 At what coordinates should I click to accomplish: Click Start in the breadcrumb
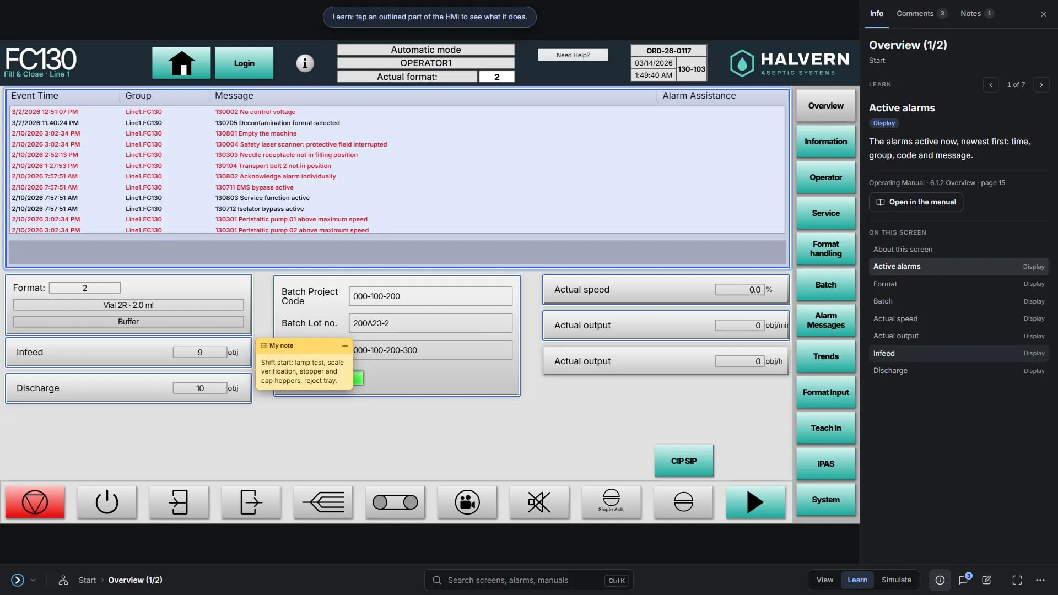point(87,580)
